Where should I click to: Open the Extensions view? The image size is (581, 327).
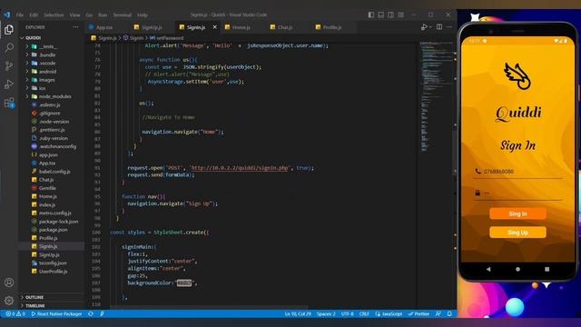pyautogui.click(x=9, y=103)
